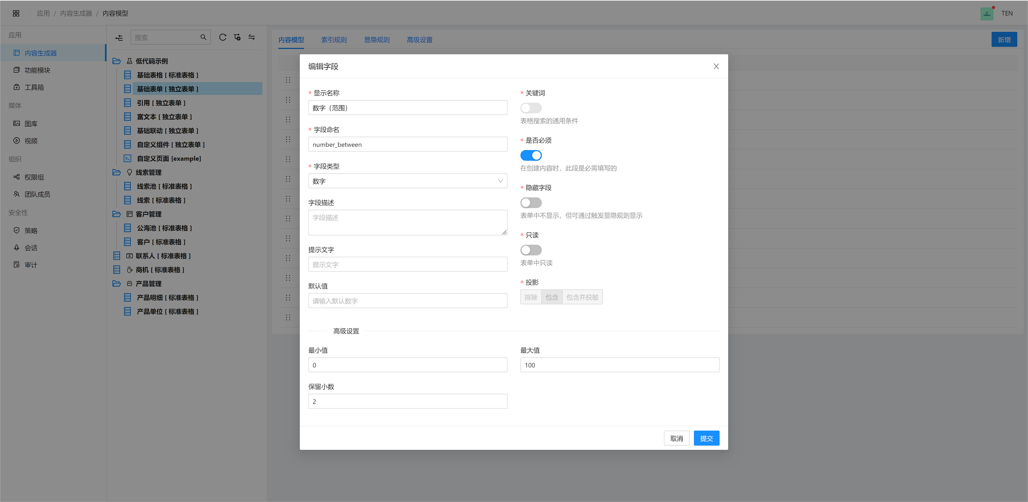Viewport: 1028px width, 502px height.
Task: Turn off the 是否必须 switch
Action: point(530,155)
